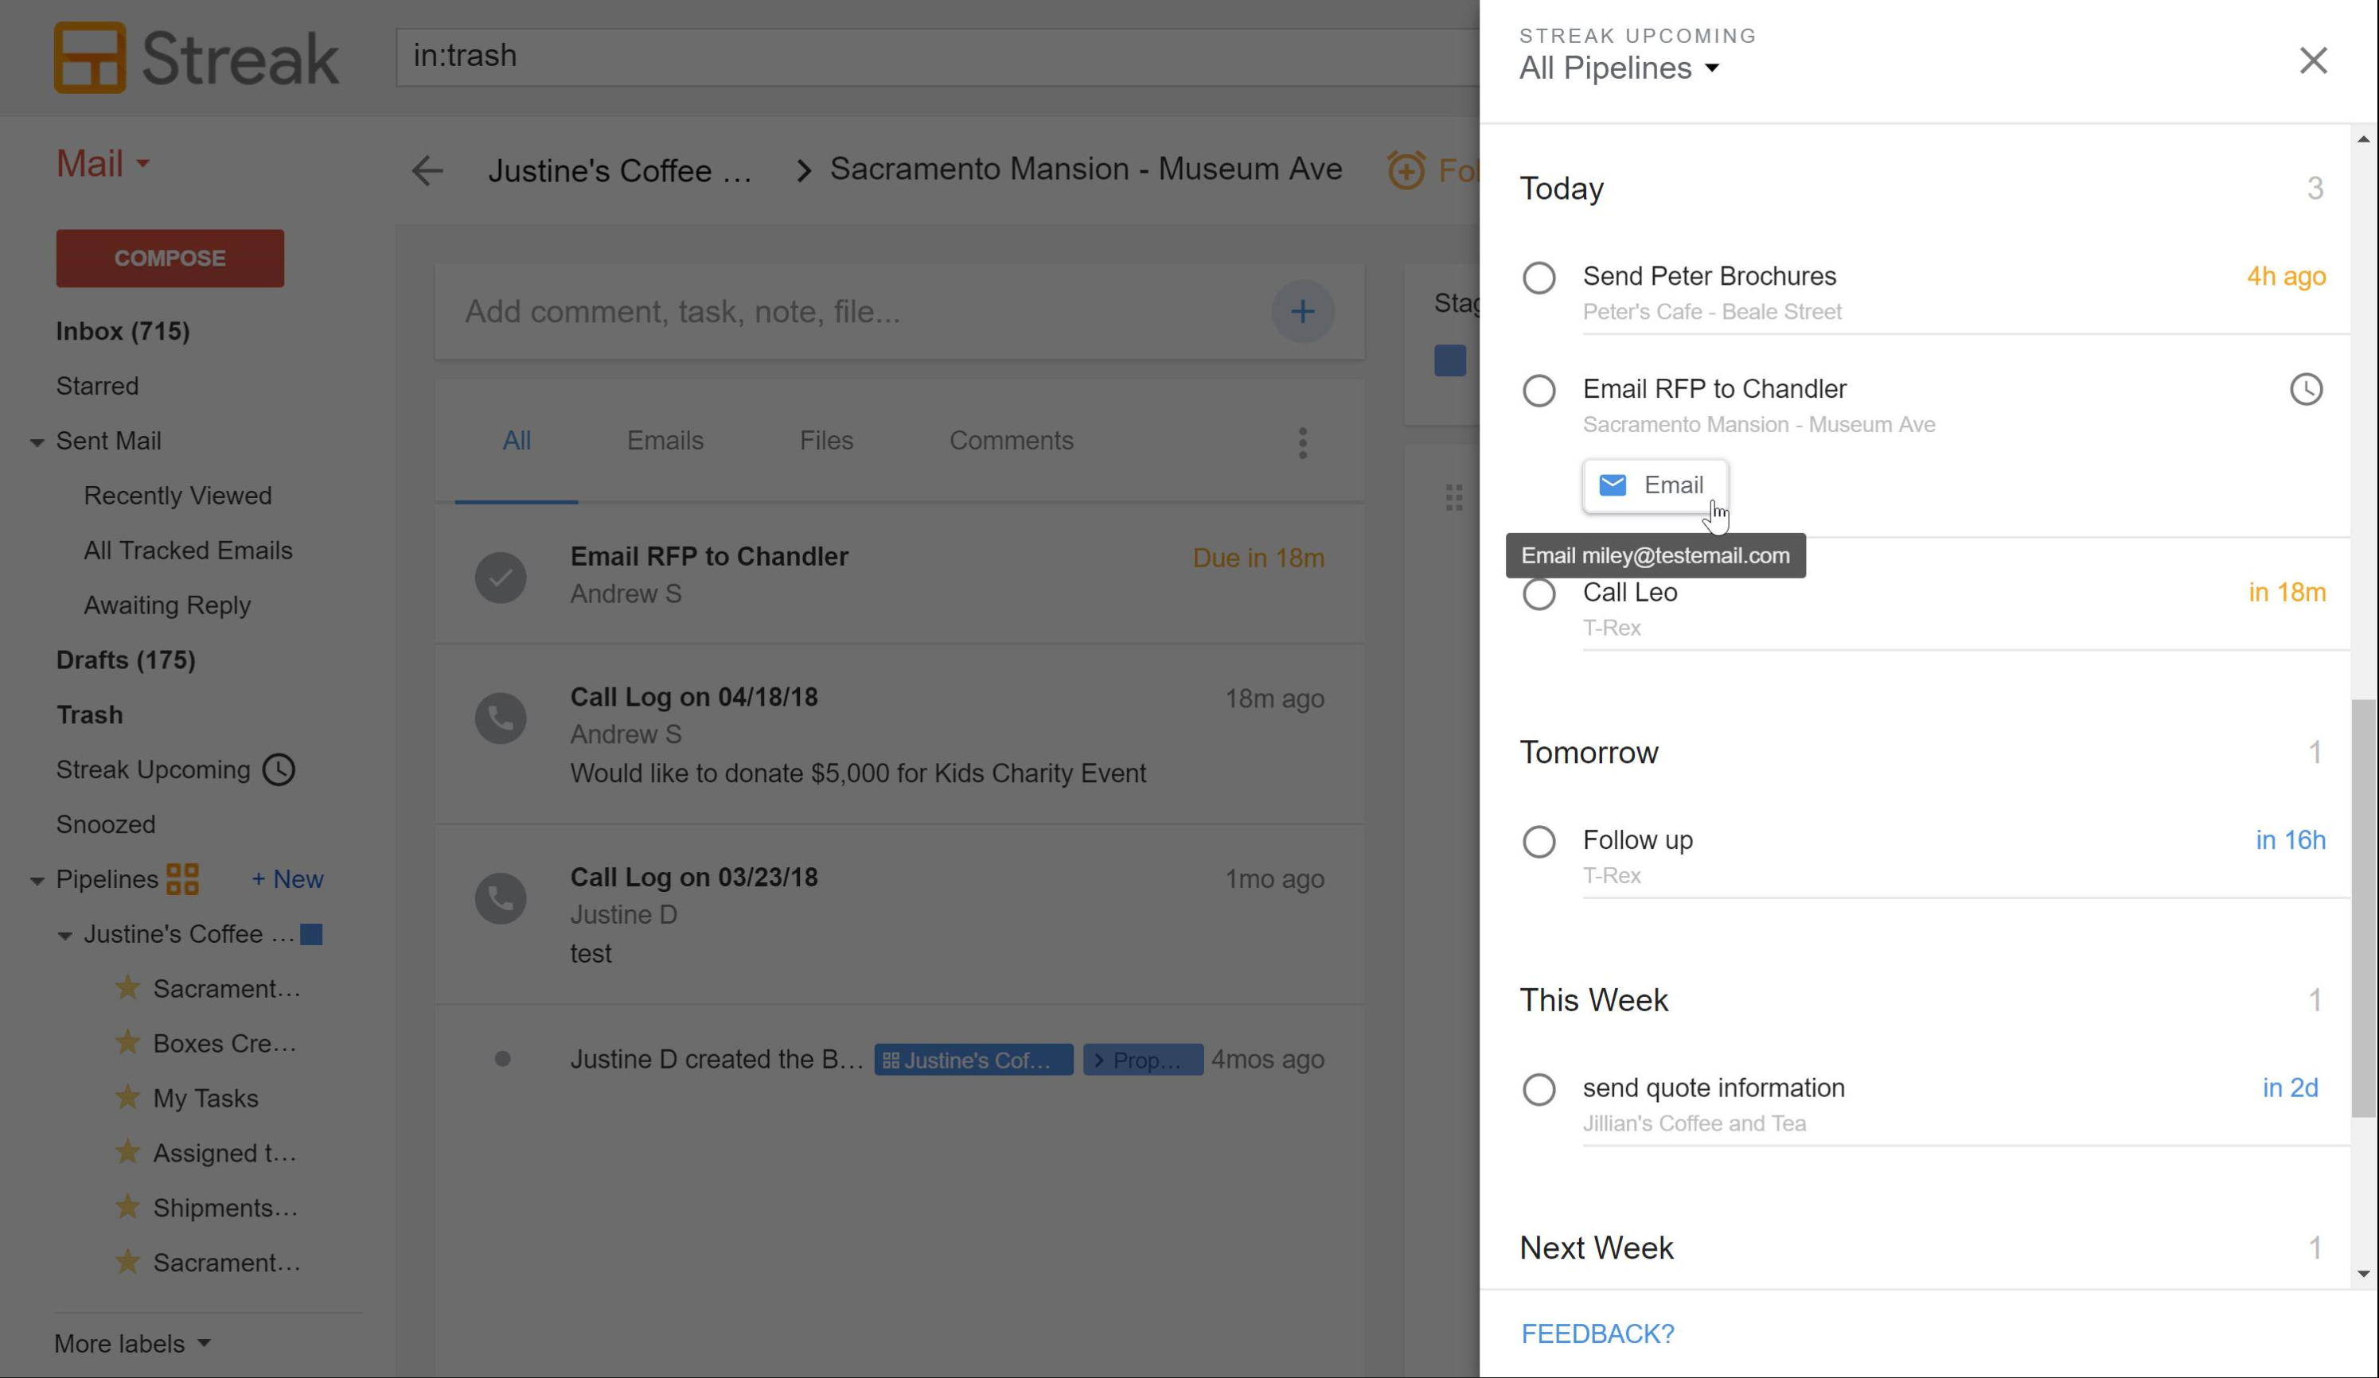
Task: Click the phone icon on Call Log 04/18/18
Action: point(501,718)
